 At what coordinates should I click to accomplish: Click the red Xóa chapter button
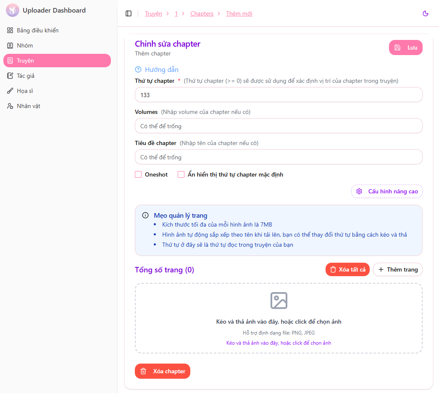(x=163, y=371)
